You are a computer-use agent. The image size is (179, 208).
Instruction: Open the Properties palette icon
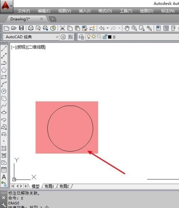pyautogui.click(x=158, y=28)
